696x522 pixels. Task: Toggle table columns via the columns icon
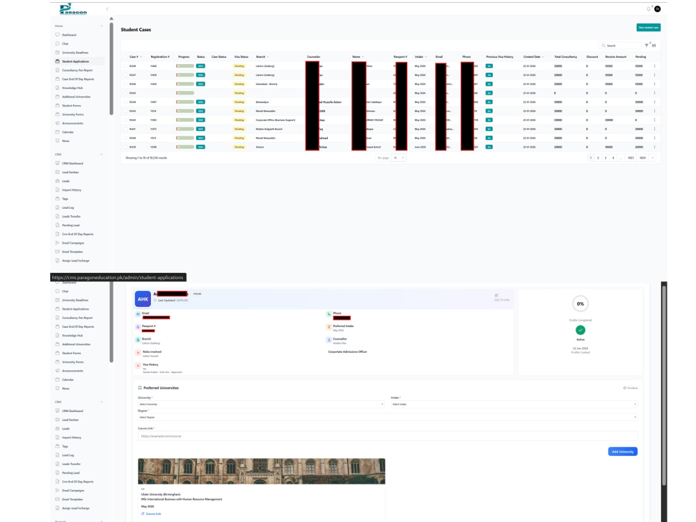coord(654,45)
